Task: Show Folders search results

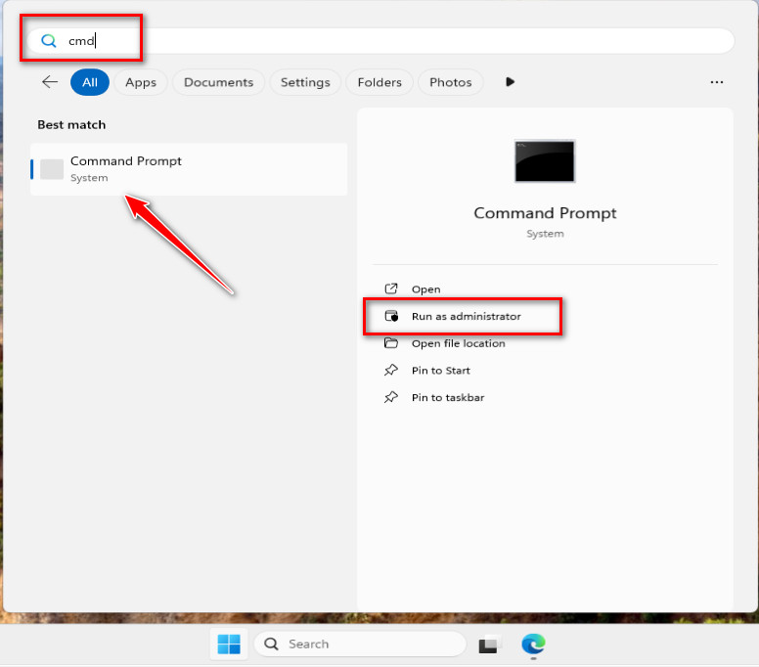Action: pos(381,82)
